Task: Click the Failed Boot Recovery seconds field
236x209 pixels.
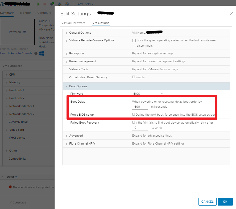Action: click(x=140, y=128)
